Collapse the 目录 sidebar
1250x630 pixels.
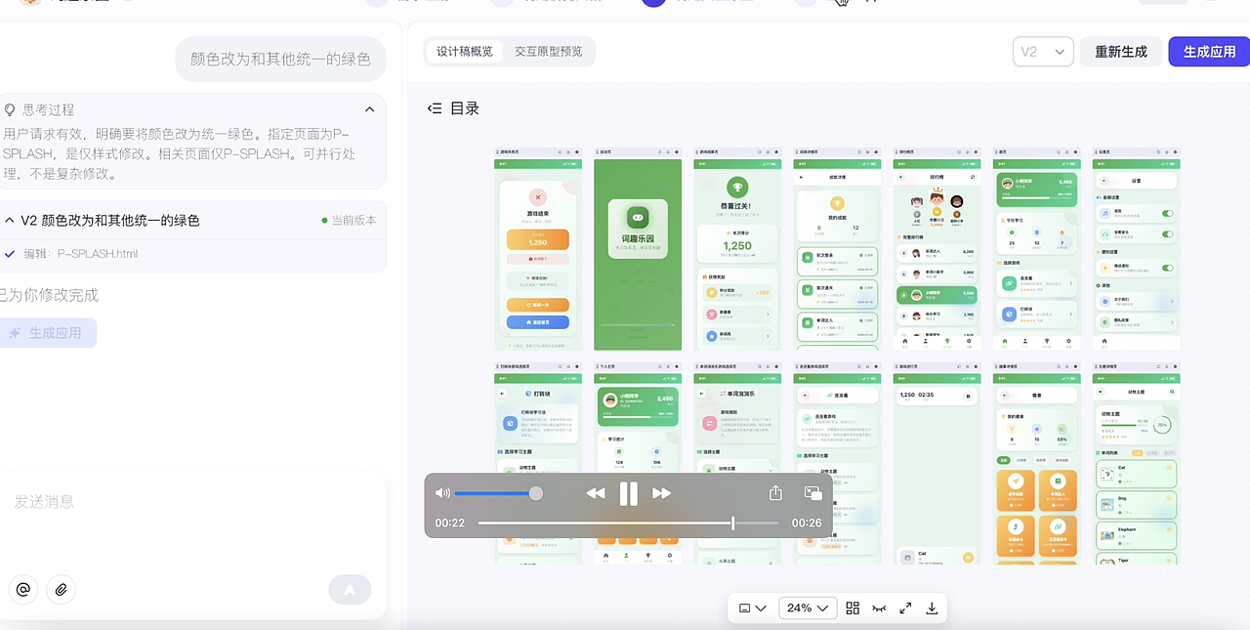click(x=435, y=107)
